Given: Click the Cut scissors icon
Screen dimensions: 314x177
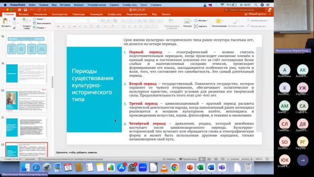Looking at the screenshot, I should 14,19.
